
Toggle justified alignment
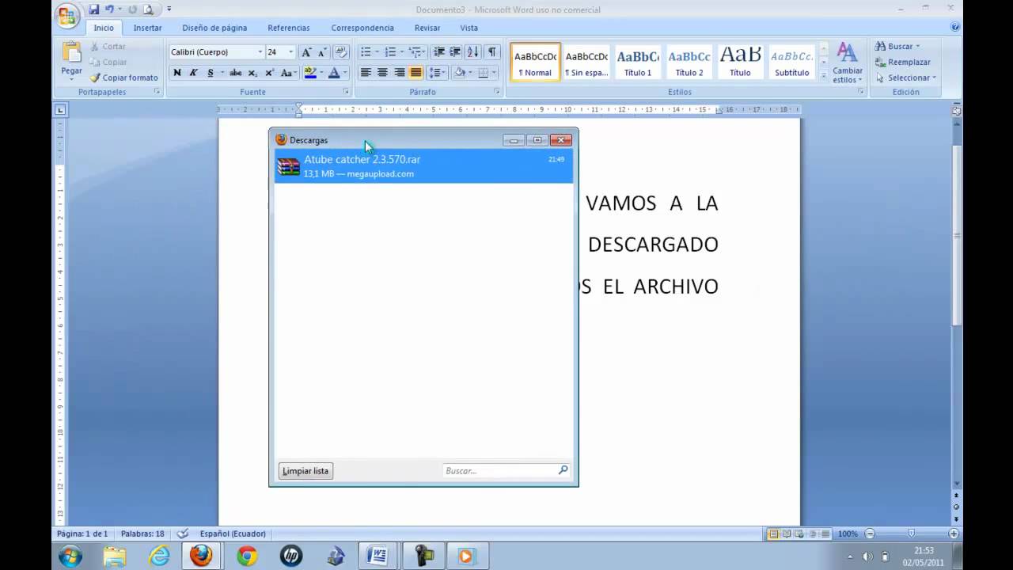415,73
